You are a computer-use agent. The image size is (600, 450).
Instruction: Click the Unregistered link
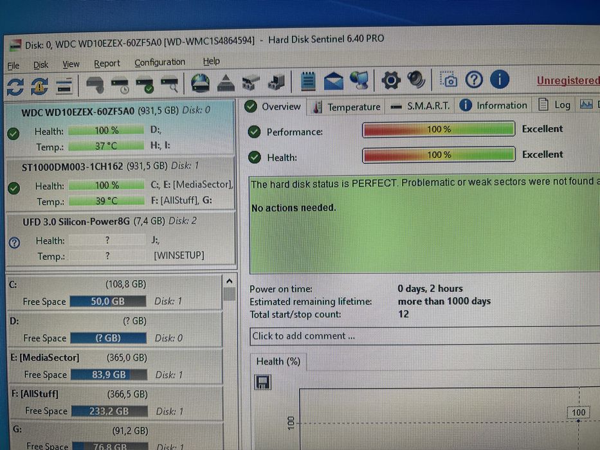point(568,80)
